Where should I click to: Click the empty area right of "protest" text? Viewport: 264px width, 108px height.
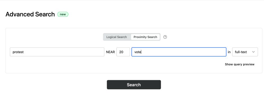point(66,52)
